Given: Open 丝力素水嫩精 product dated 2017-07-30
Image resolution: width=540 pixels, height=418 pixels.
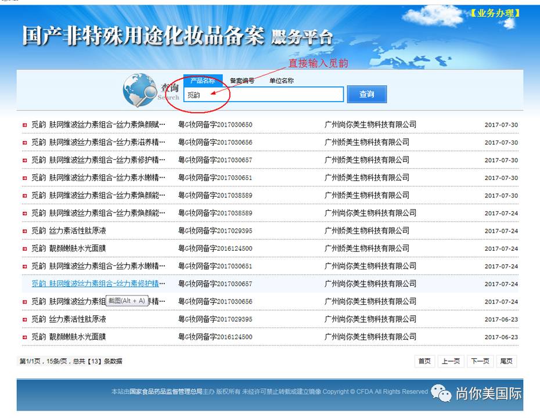Looking at the screenshot, I should (98, 178).
